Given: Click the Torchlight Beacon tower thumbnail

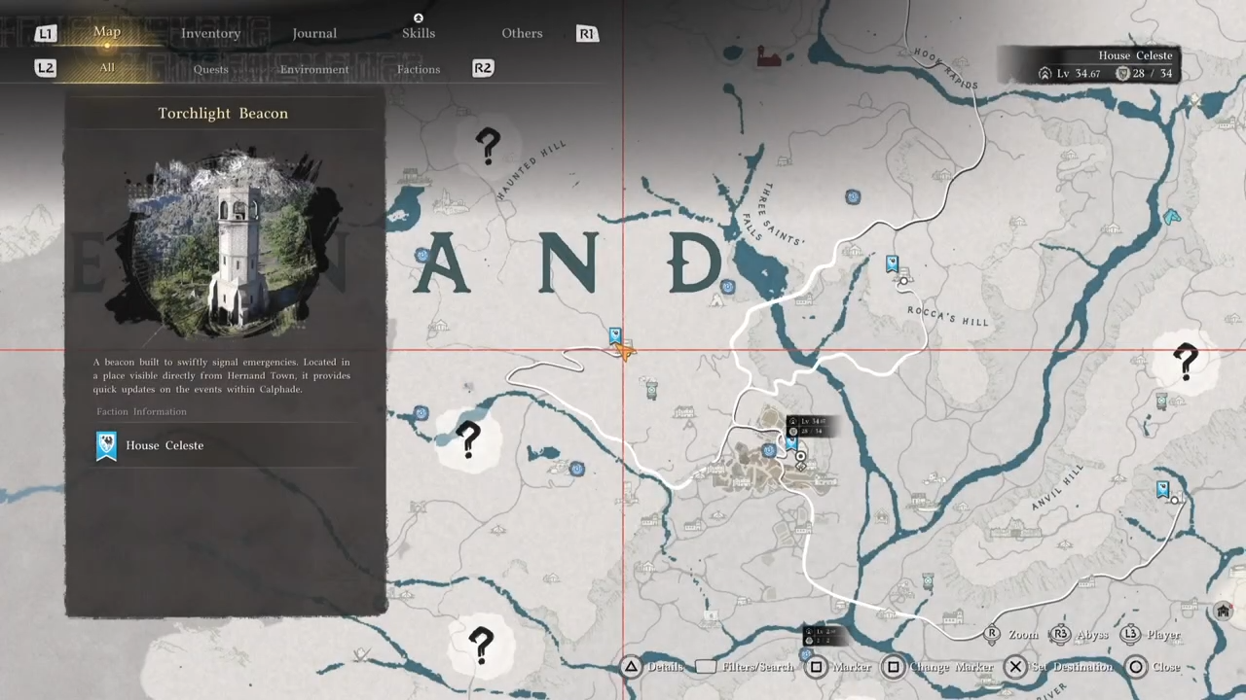Looking at the screenshot, I should click(x=226, y=243).
